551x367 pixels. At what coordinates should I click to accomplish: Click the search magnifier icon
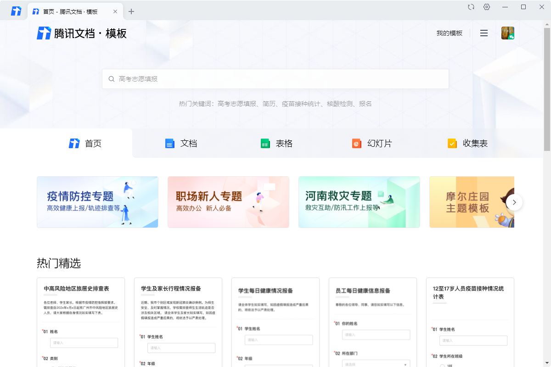point(112,79)
